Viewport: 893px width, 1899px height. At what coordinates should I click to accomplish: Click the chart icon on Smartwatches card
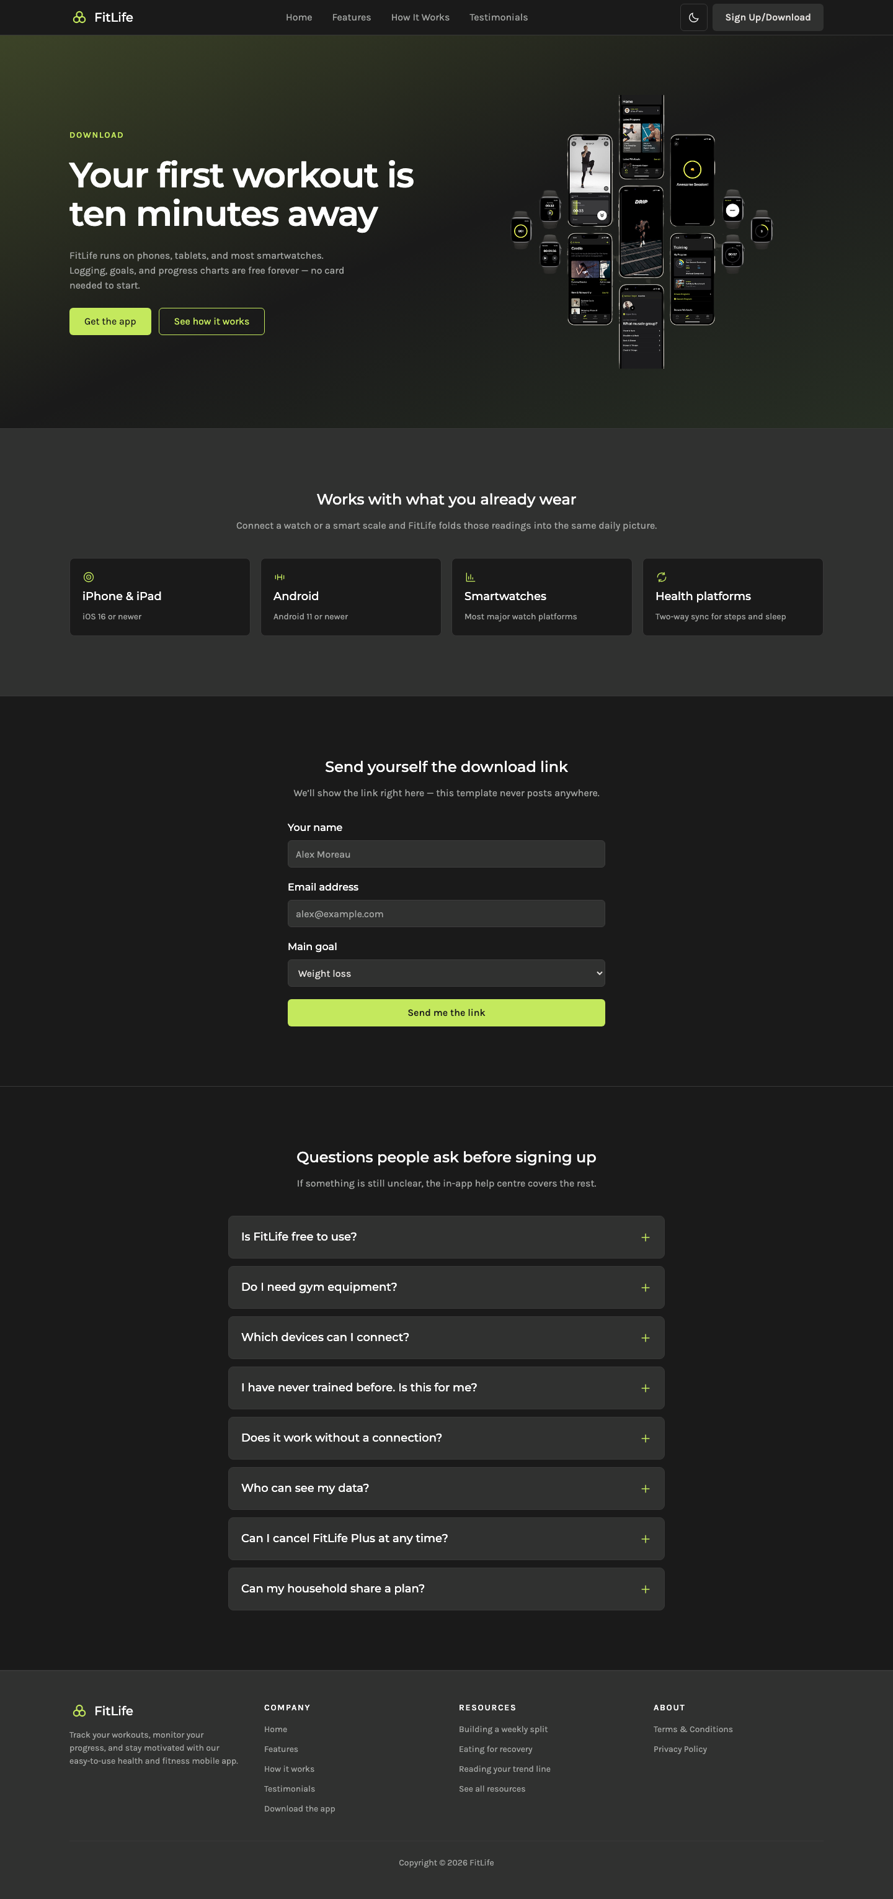[470, 577]
